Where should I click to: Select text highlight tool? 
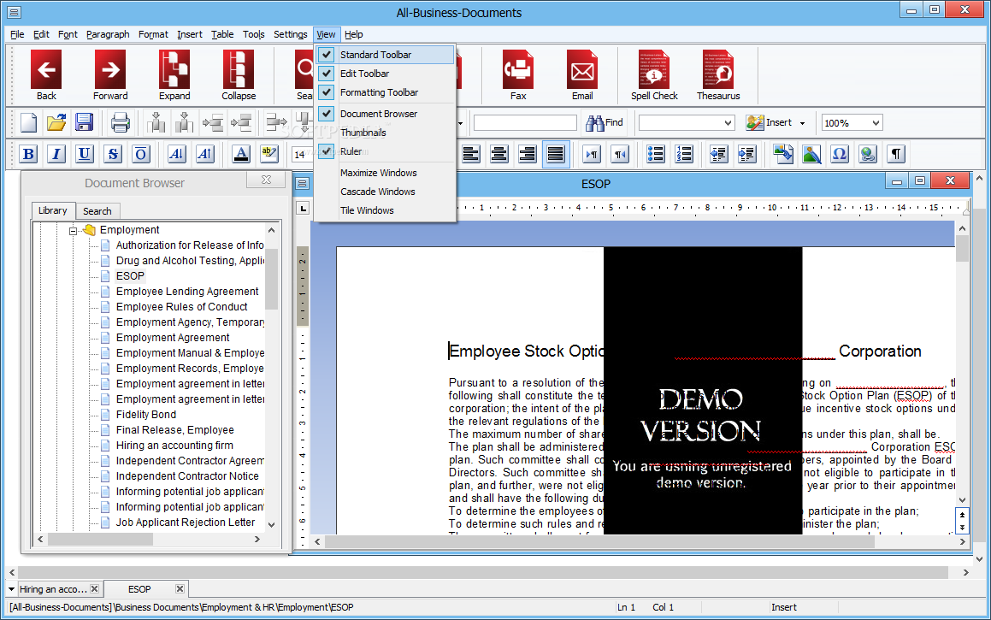[268, 154]
